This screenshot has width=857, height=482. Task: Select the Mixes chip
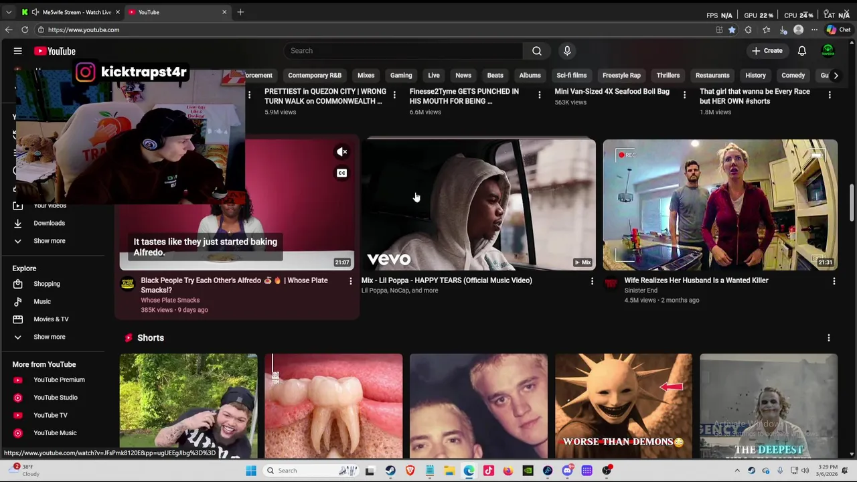pos(366,76)
